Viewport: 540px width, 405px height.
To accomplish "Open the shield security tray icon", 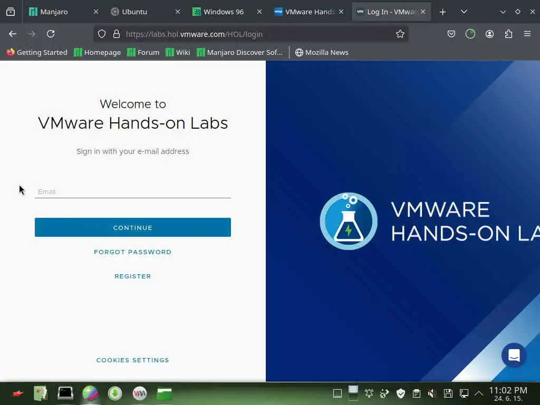I will click(401, 393).
